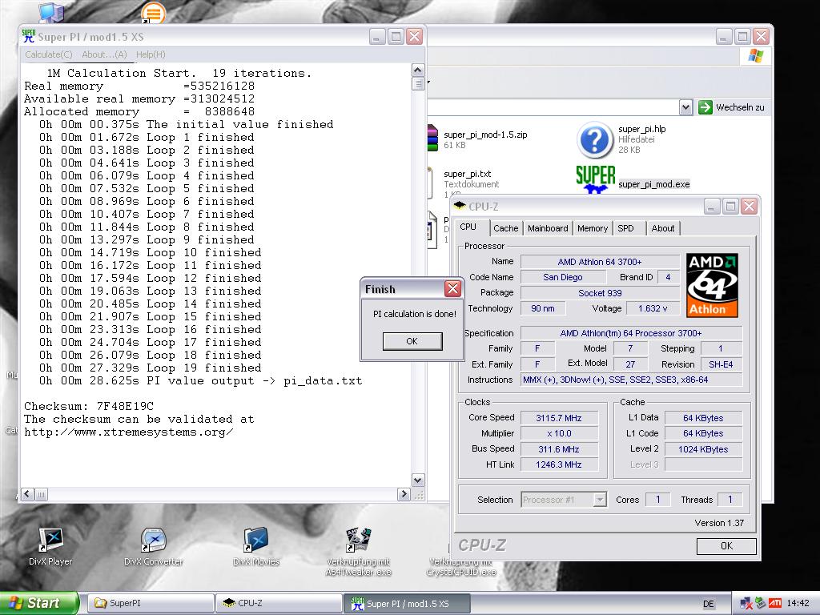Viewport: 820px width, 615px height.
Task: Click the DE language indicator
Action: pos(708,604)
